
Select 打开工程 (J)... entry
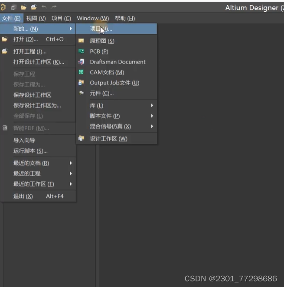pyautogui.click(x=38, y=52)
